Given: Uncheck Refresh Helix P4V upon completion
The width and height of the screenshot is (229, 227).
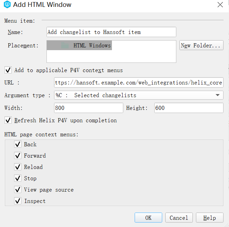Looking at the screenshot, I should click(x=8, y=121).
